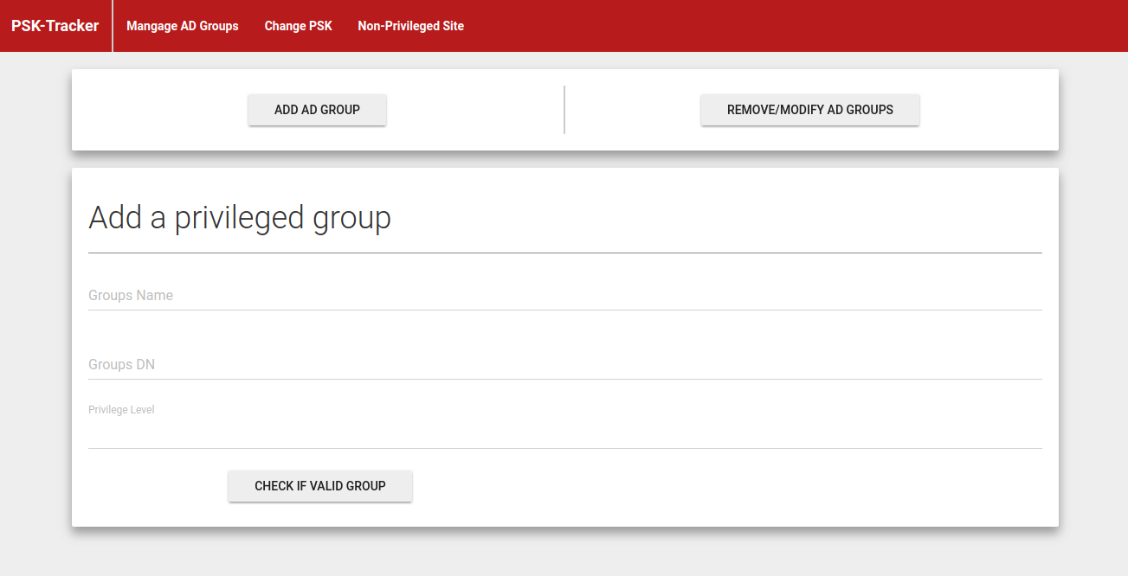Click the ADD AD GROUP button
Viewport: 1128px width, 576px height.
coord(317,110)
